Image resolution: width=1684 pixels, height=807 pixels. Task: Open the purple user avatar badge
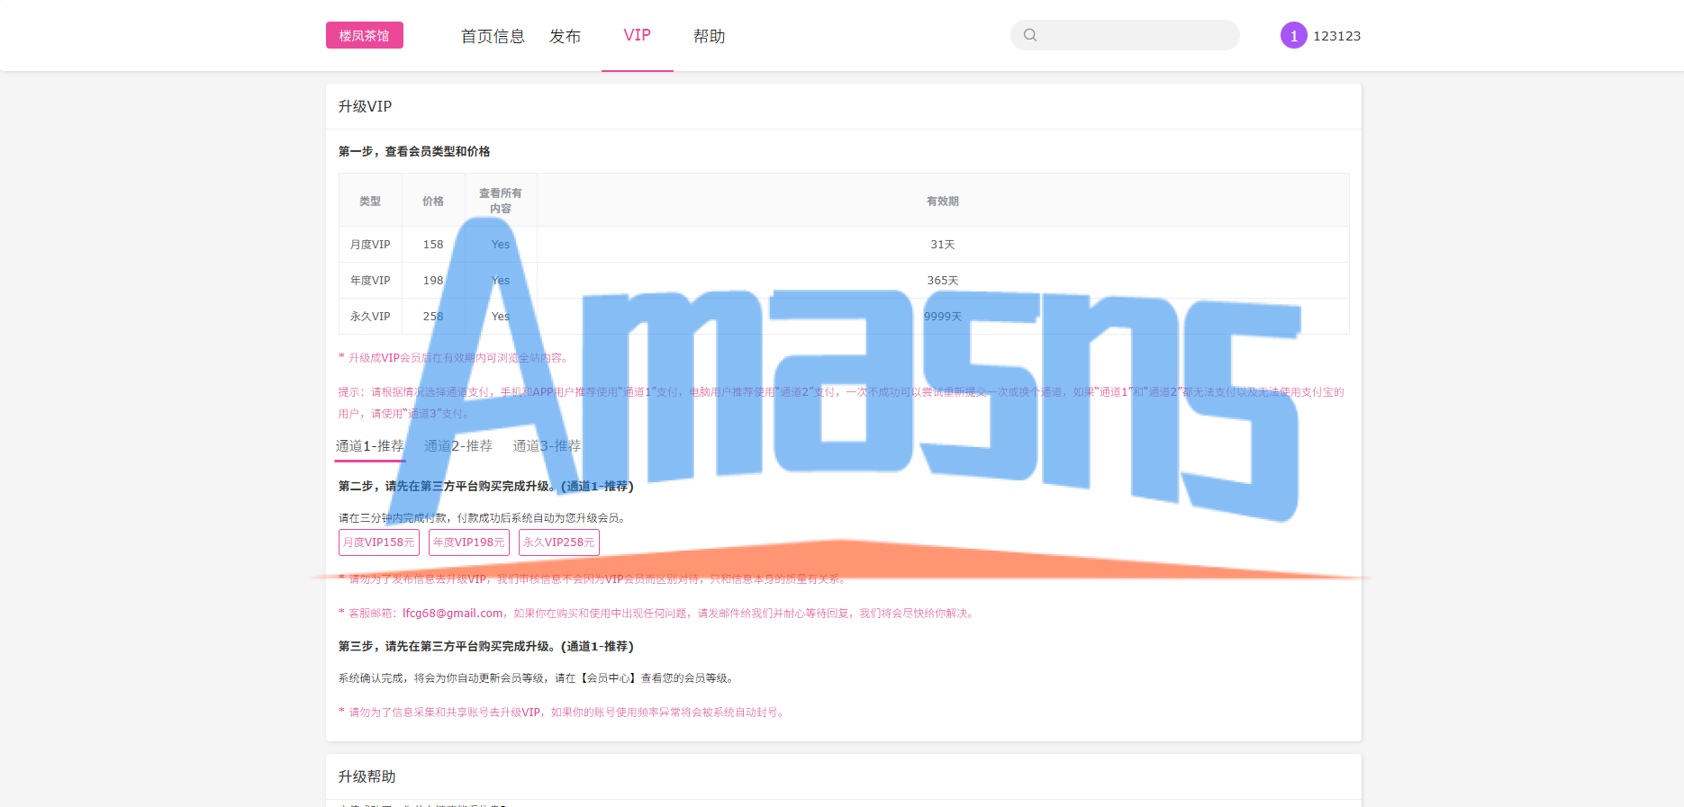pyautogui.click(x=1293, y=35)
